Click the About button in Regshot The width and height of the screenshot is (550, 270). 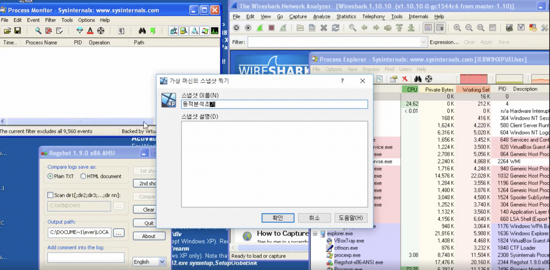coord(149,236)
